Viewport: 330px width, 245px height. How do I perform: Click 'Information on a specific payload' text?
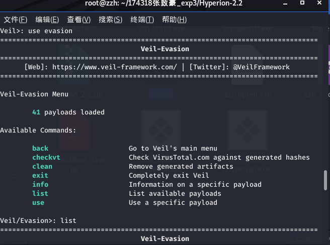click(x=195, y=184)
